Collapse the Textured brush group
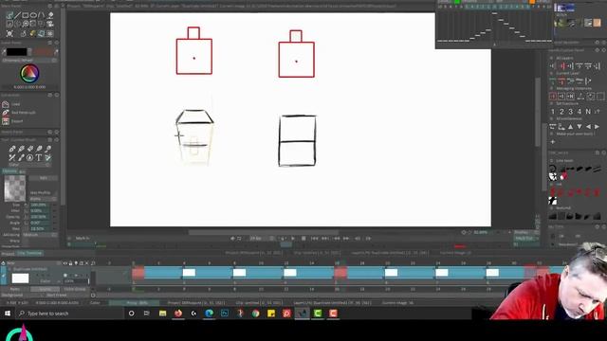607x341 pixels. tap(552, 208)
